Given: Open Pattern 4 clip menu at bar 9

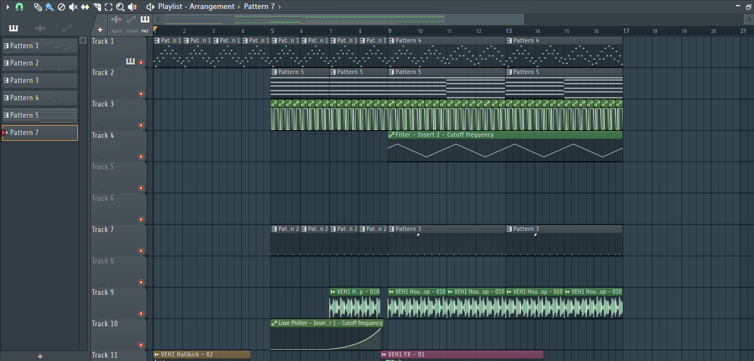Looking at the screenshot, I should point(392,41).
